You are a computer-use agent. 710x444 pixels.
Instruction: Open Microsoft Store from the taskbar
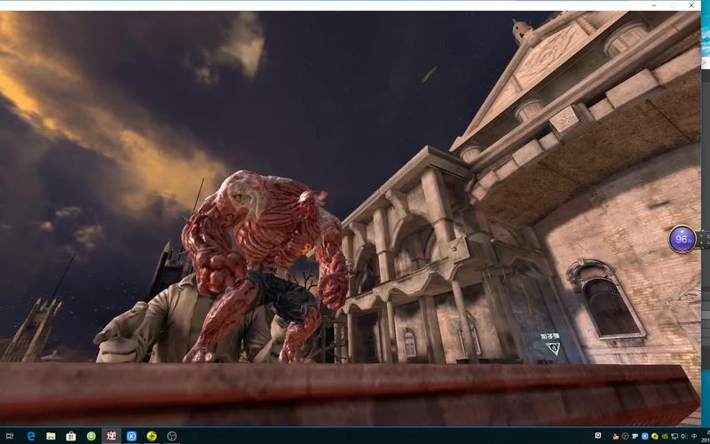tap(71, 436)
